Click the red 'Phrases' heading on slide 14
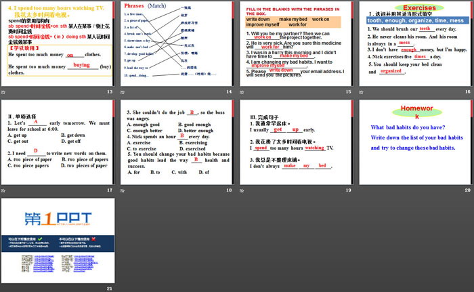This screenshot has height=292, width=474. point(135,5)
